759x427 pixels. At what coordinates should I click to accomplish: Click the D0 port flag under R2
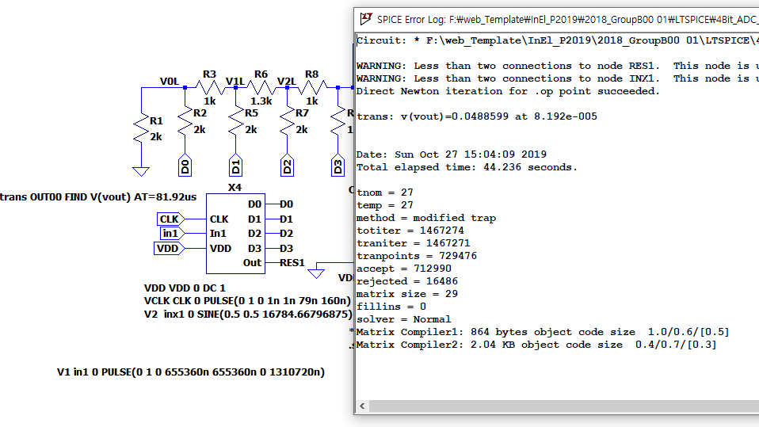tap(185, 165)
